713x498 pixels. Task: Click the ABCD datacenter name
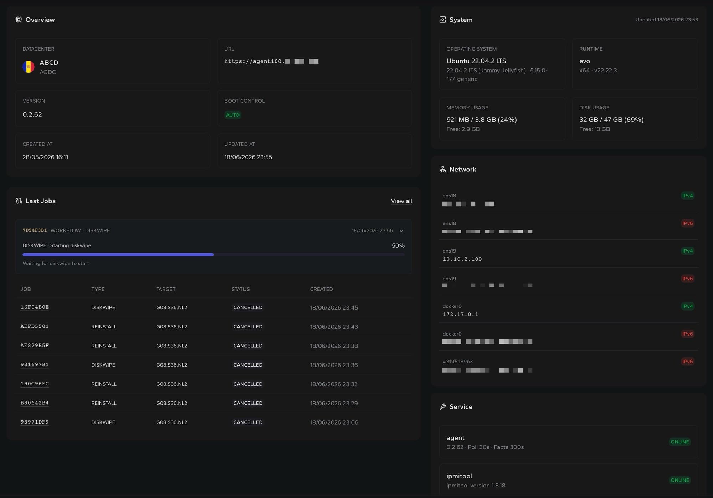coord(49,63)
